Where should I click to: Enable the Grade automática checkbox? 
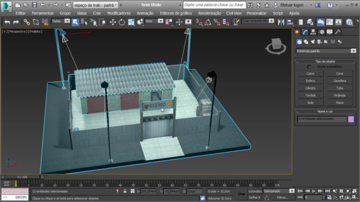coord(309,67)
